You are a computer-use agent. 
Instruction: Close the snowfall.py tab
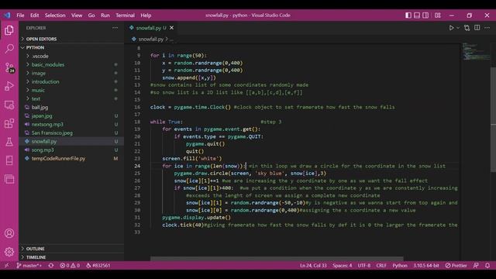coord(171,28)
